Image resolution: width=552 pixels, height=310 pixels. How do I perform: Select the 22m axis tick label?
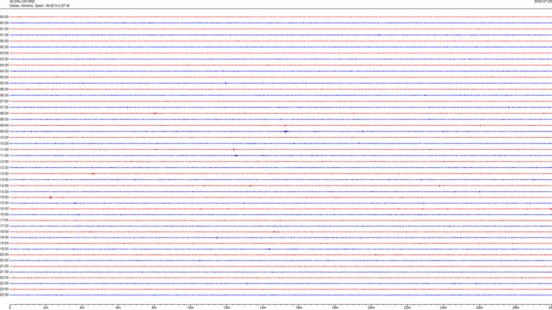pyautogui.click(x=407, y=308)
